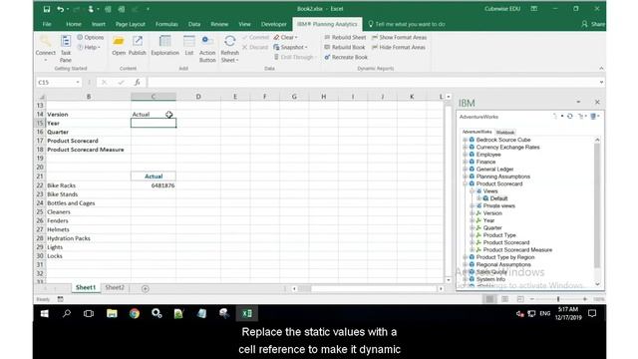Click the Name Box showing C15
Viewport: 638px width, 359px height.
pos(58,82)
